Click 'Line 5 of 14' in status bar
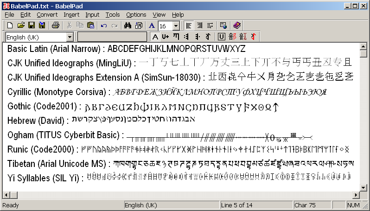 pyautogui.click(x=236, y=205)
